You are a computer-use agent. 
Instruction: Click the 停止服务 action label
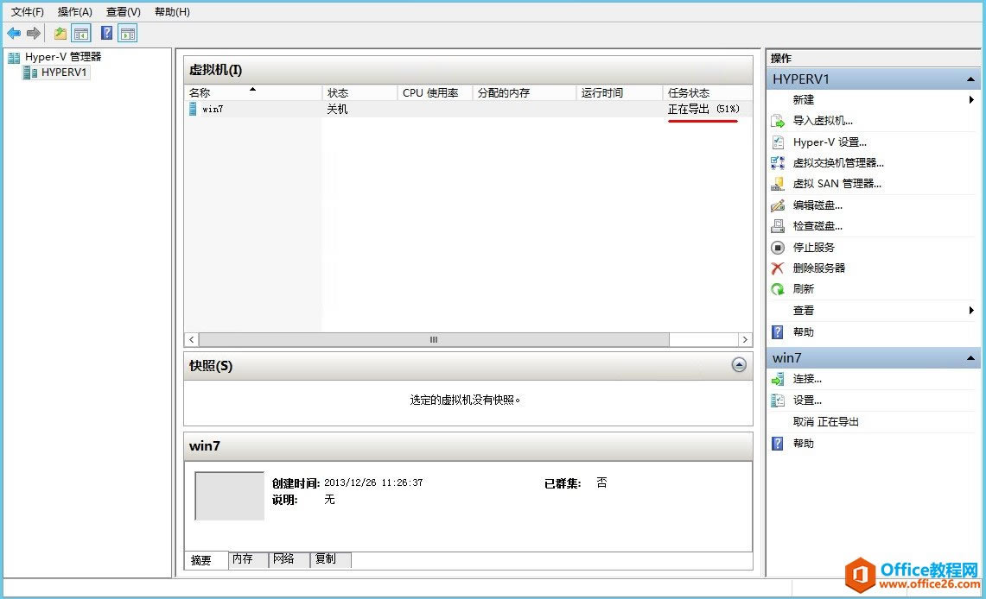click(x=814, y=248)
